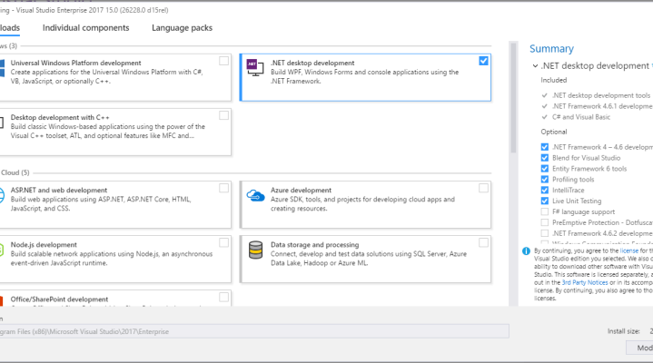Image resolution: width=653 pixels, height=363 pixels.
Task: Select Desktop development with C++ card title
Action: [x=60, y=117]
